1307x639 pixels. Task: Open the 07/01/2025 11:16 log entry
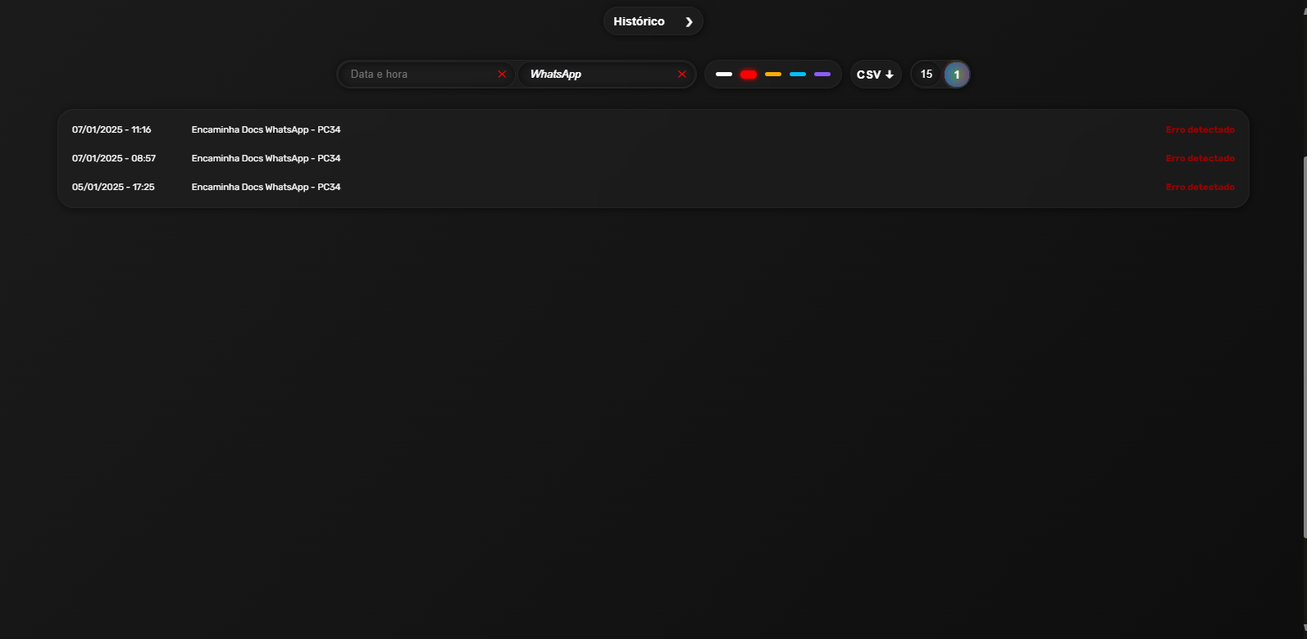click(266, 129)
